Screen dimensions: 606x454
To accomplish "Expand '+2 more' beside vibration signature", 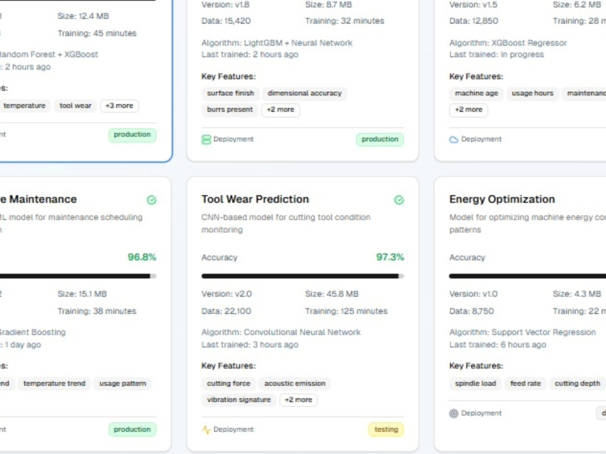I will click(x=298, y=400).
